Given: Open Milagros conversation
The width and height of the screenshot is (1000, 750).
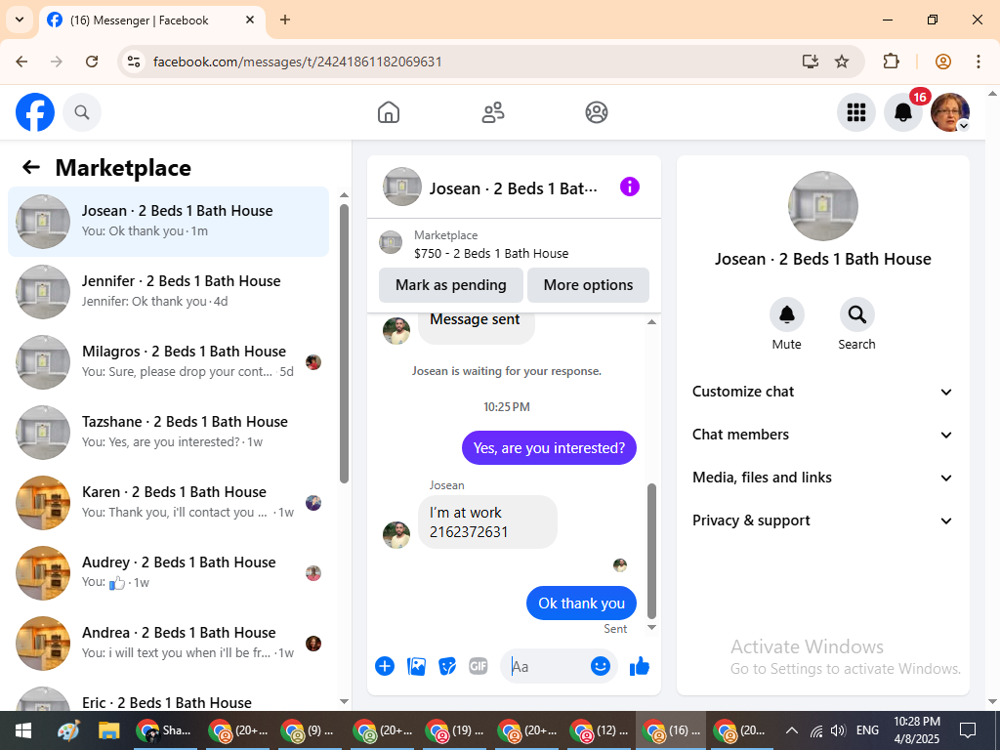Looking at the screenshot, I should click(168, 361).
